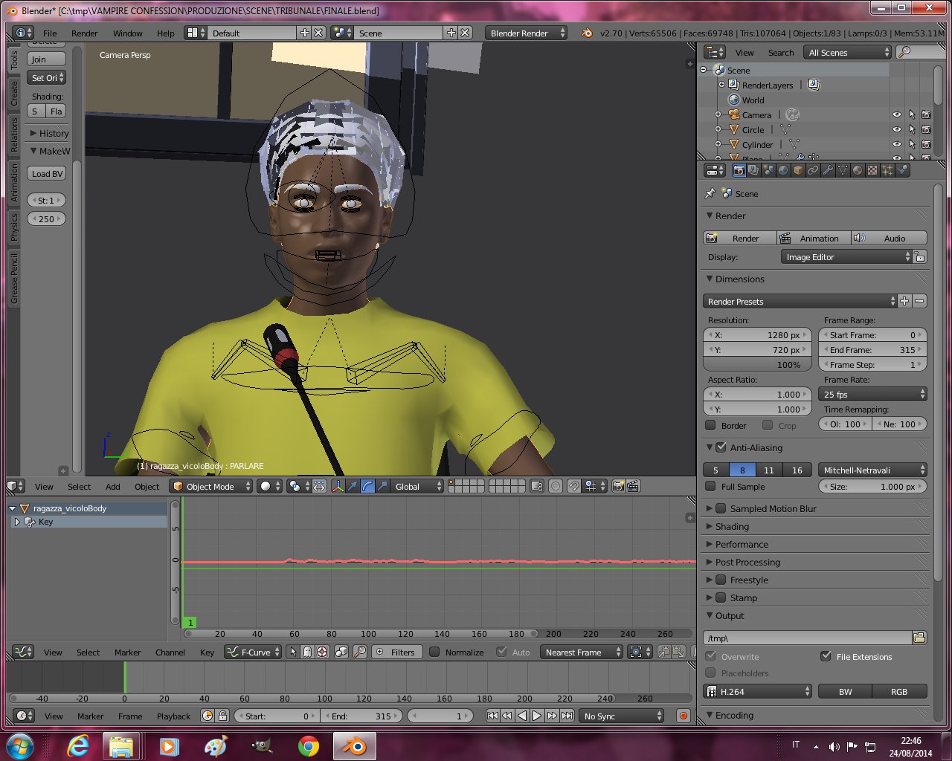Image resolution: width=952 pixels, height=761 pixels.
Task: Open the Mitchell-Netravali filter dropdown
Action: (x=873, y=470)
